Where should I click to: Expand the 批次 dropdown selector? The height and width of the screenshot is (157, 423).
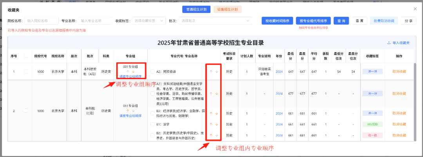pos(215,21)
